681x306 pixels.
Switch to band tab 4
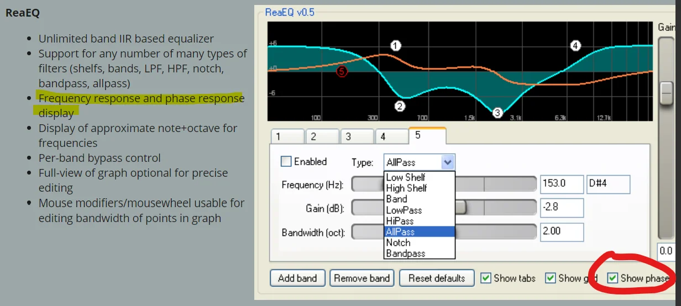[392, 136]
